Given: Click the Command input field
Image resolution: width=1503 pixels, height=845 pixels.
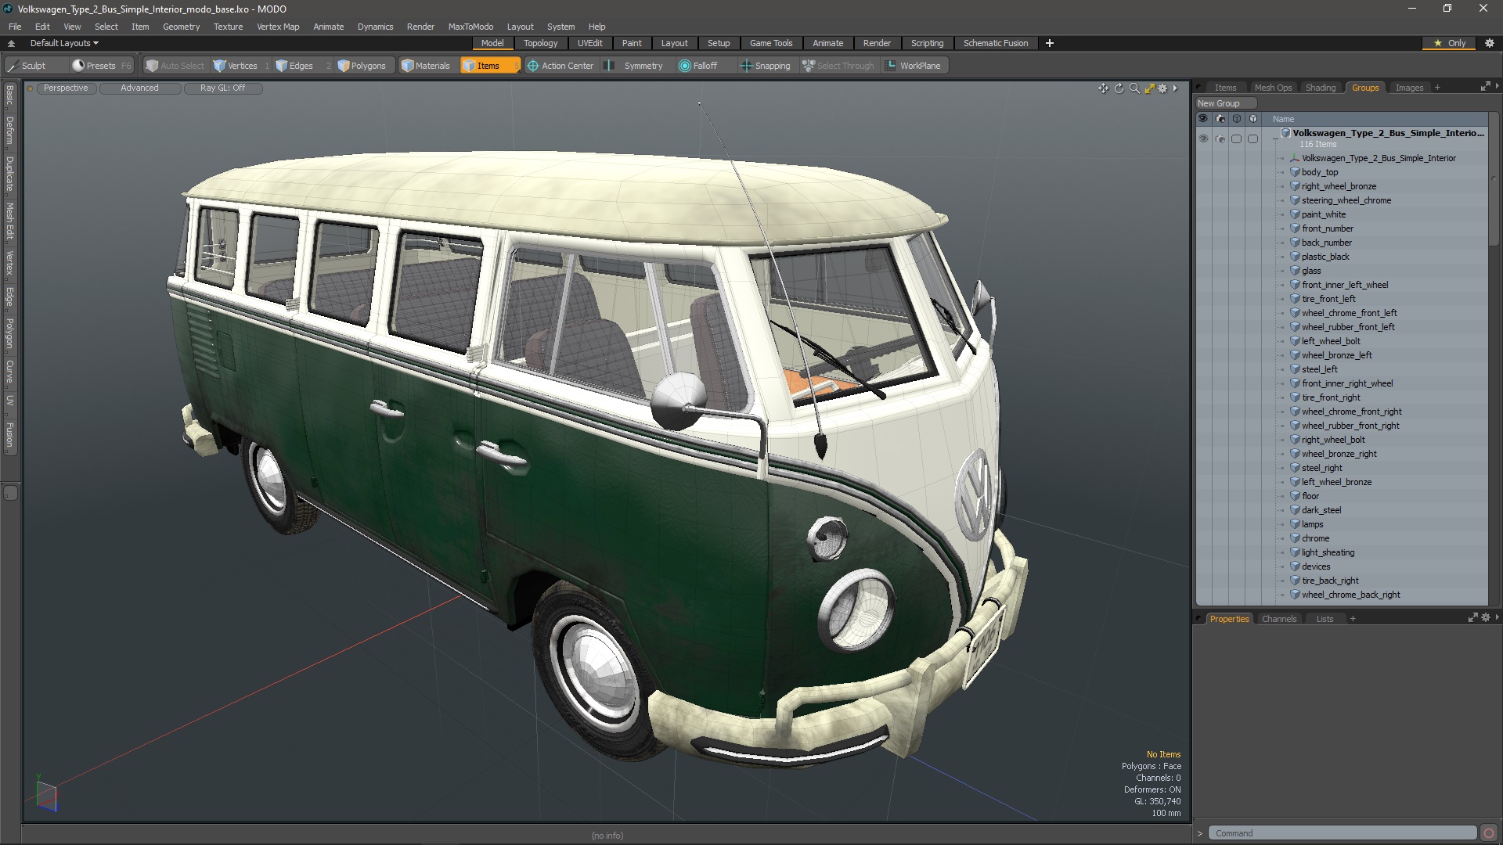Looking at the screenshot, I should (x=1342, y=833).
